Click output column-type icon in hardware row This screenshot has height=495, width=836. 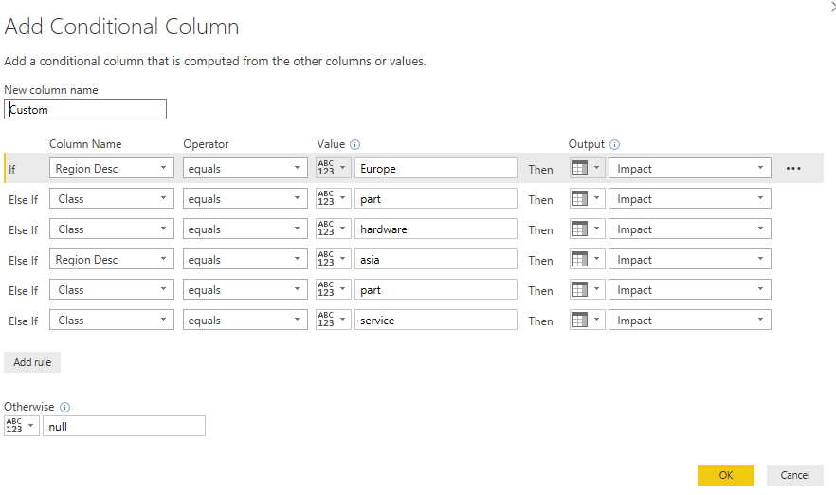[587, 229]
